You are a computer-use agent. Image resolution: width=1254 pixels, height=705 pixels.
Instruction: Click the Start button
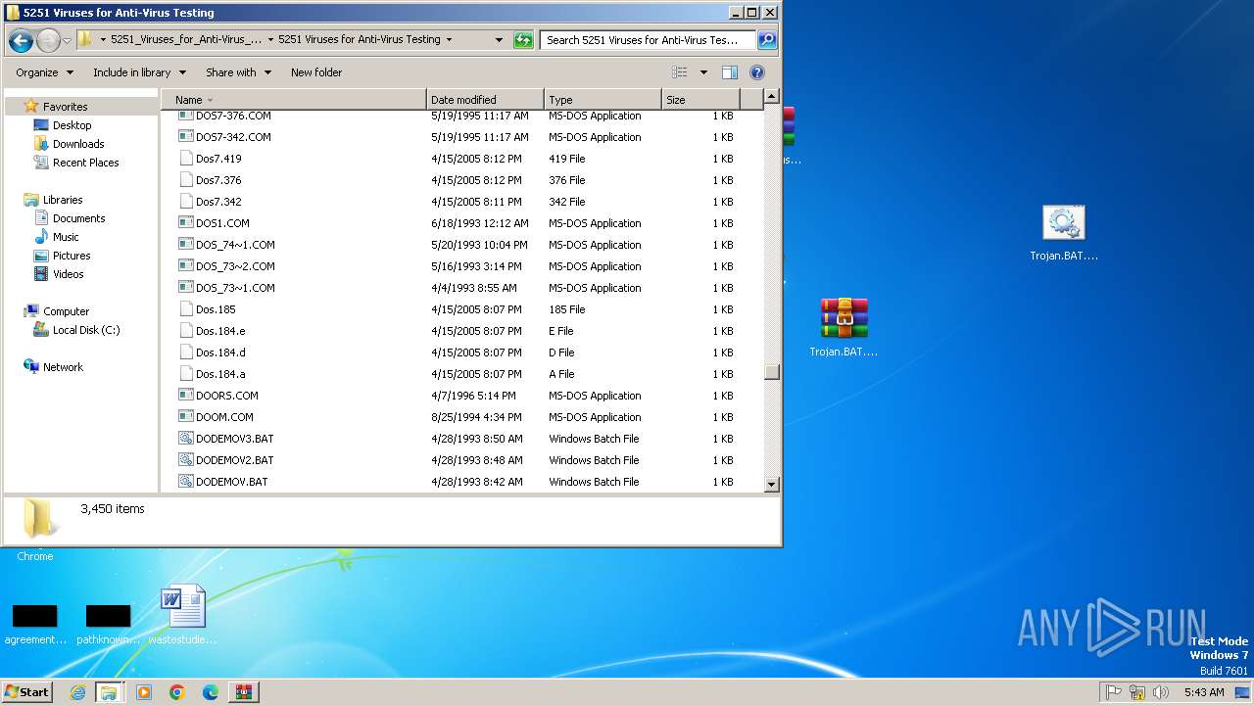point(27,691)
